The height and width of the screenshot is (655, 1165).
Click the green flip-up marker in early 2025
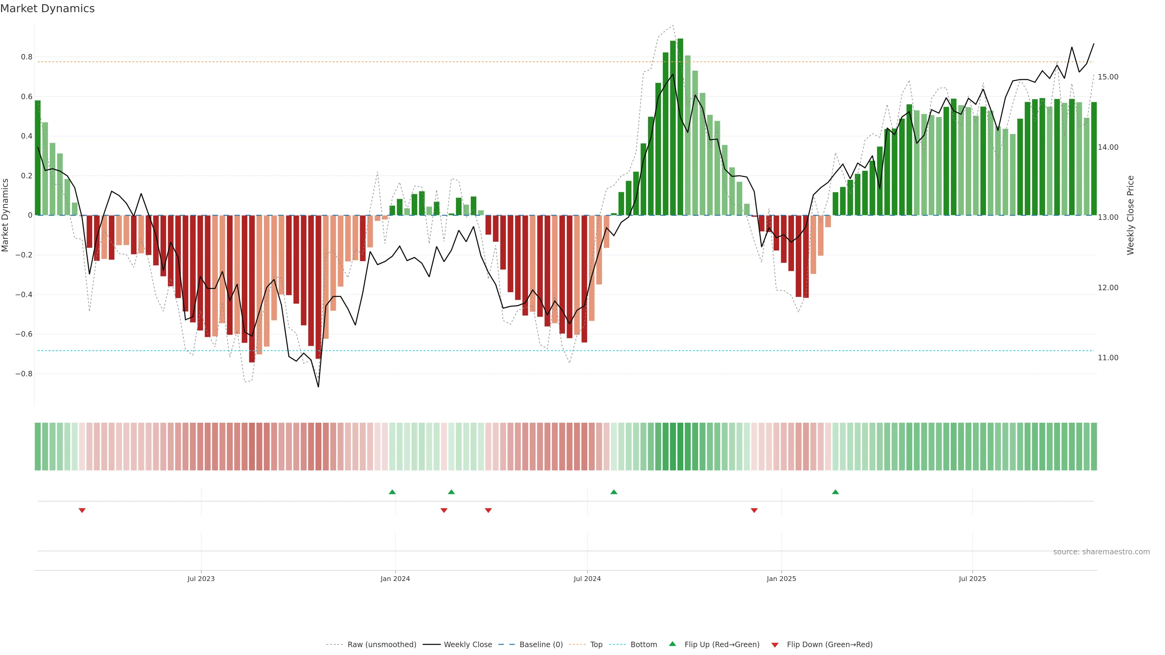coord(835,492)
